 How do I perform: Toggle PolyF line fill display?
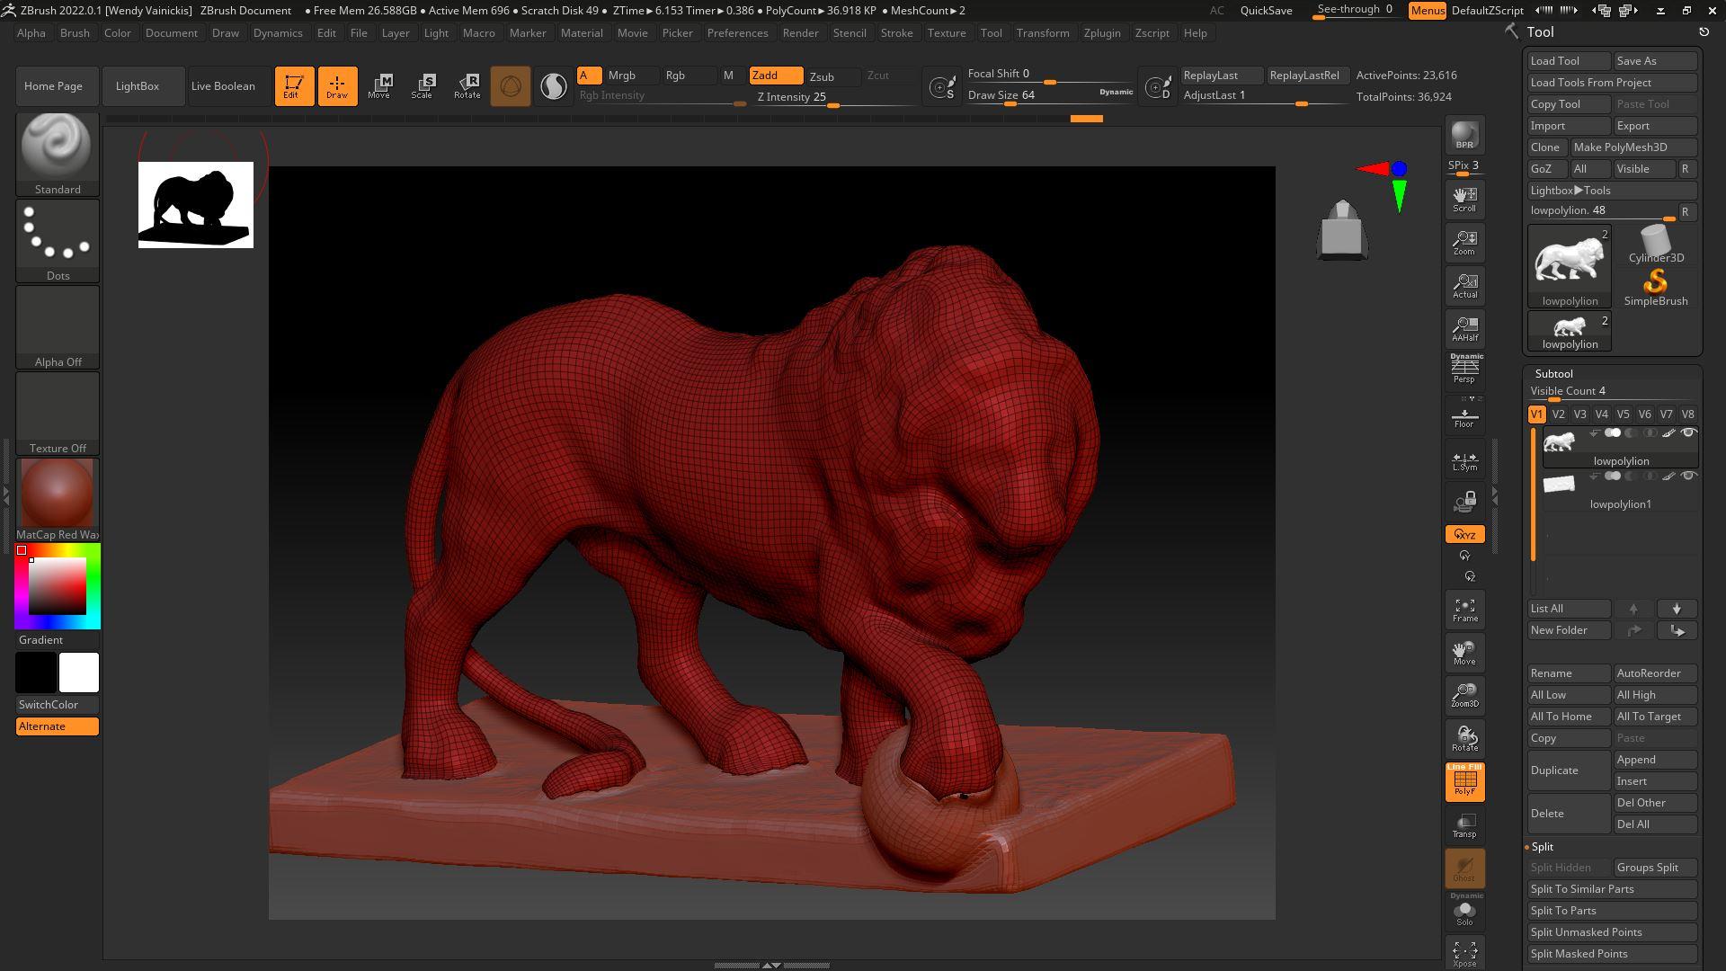tap(1464, 781)
